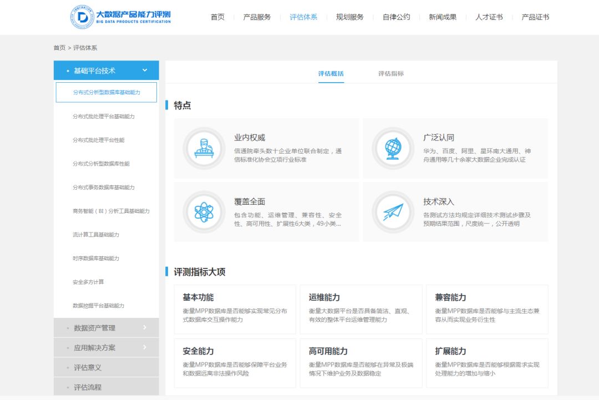This screenshot has height=400, width=599.
Task: Select 分布式分析型数据库基础能力 in sidebar
Action: (x=106, y=93)
